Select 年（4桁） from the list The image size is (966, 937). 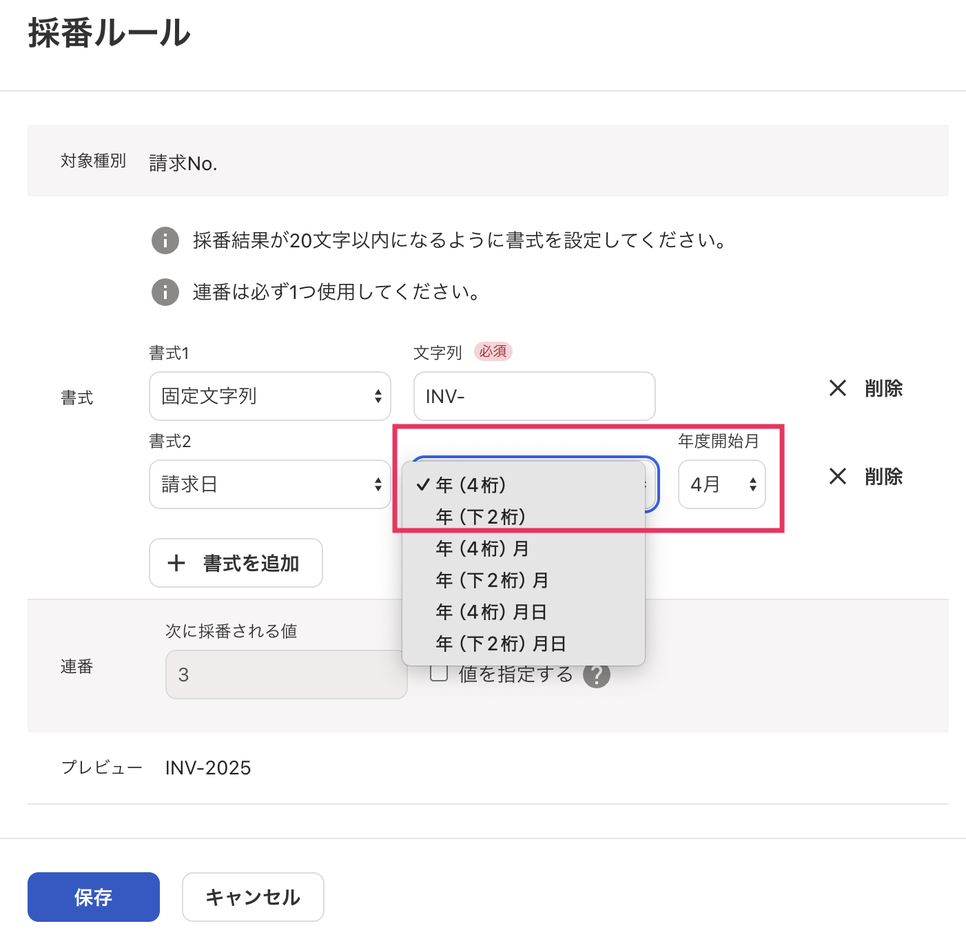tap(471, 484)
